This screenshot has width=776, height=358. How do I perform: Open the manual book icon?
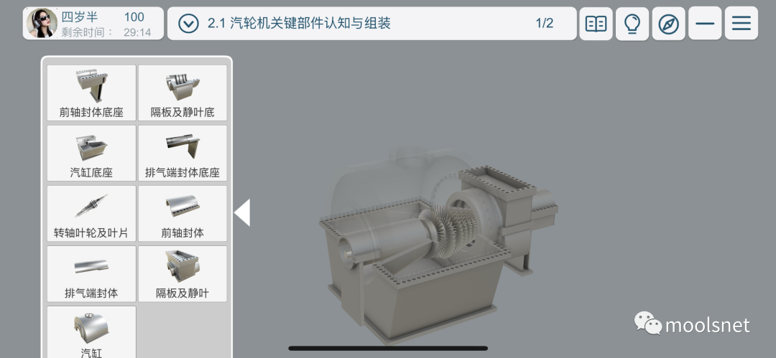click(596, 23)
